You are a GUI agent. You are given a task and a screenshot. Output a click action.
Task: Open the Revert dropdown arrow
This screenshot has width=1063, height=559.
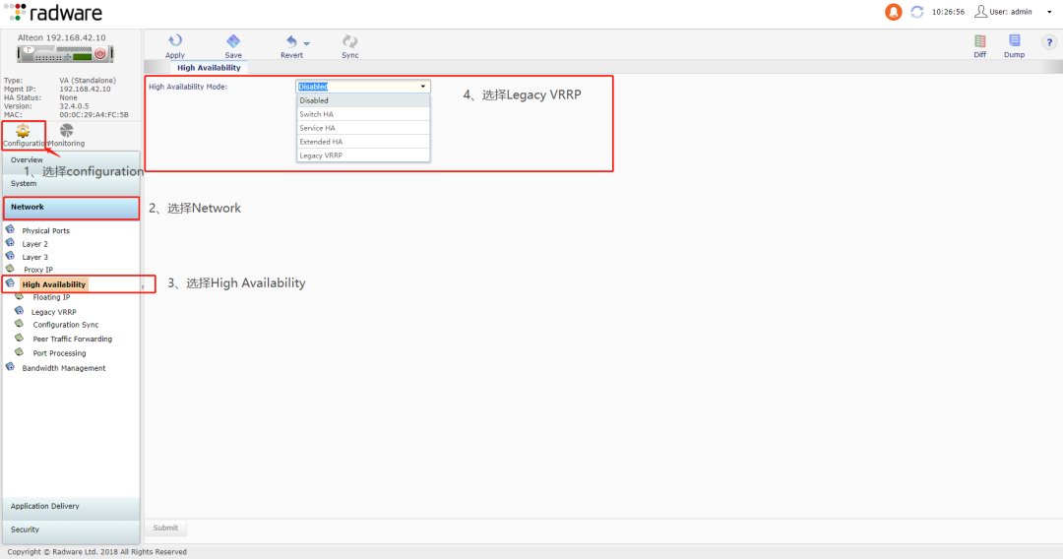(x=307, y=43)
